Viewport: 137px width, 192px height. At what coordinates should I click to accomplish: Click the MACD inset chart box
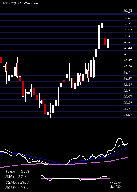point(75,178)
